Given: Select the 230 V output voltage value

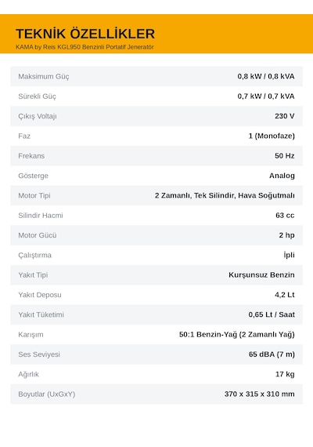Looking at the screenshot, I should [285, 116].
